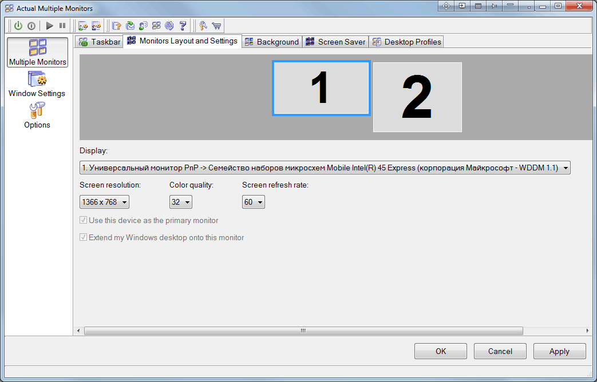
Task: Click the globe-with-@ web toolbar icon
Action: click(x=169, y=26)
